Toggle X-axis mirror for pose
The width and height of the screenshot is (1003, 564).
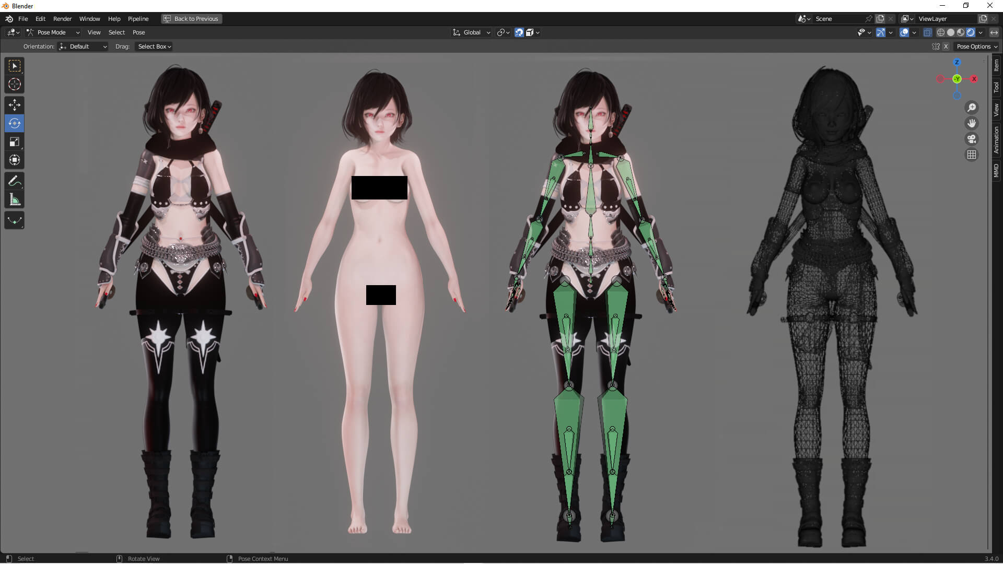[x=946, y=46]
